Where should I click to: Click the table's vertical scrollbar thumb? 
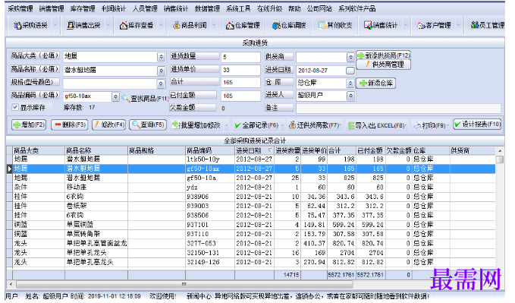pyautogui.click(x=500, y=160)
